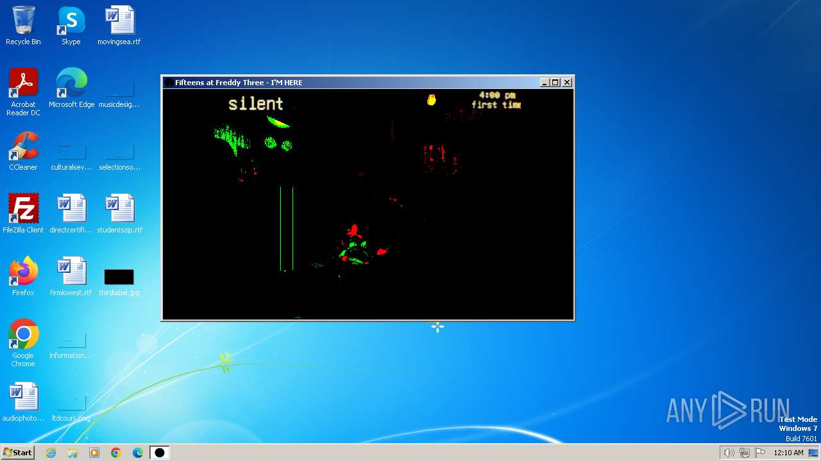The width and height of the screenshot is (821, 461).
Task: Open Chrome from the taskbar
Action: 116,453
